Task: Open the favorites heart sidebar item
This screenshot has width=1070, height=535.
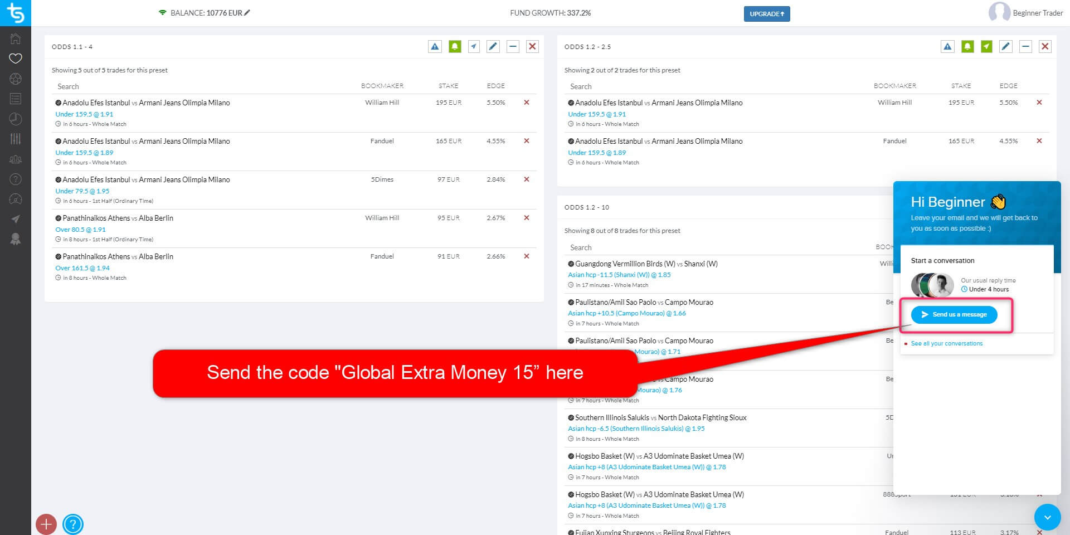Action: [x=16, y=59]
